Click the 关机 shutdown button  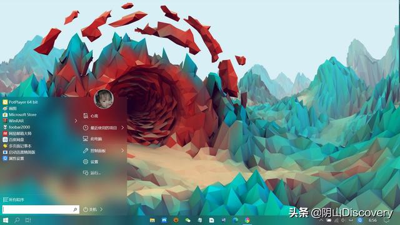[x=90, y=209]
